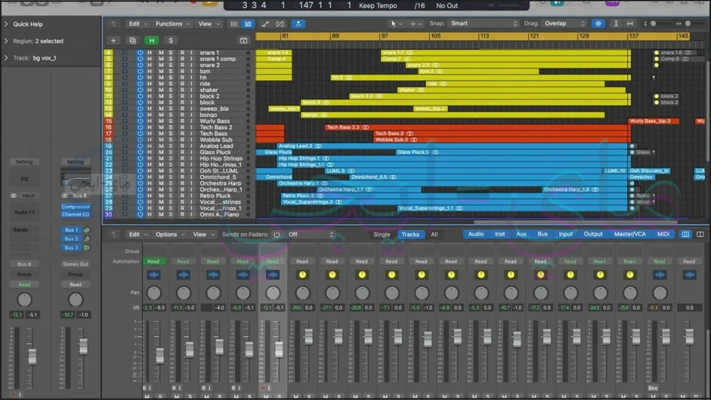Screen dimensions: 711x400
Task: Click the Bus 3 send level knob
Action: [x=87, y=247]
